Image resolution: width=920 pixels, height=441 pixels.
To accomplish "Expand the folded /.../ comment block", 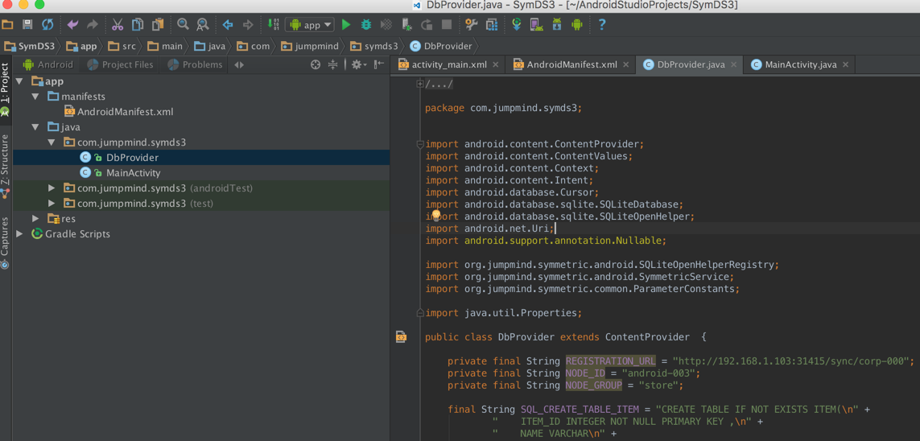I will 419,84.
